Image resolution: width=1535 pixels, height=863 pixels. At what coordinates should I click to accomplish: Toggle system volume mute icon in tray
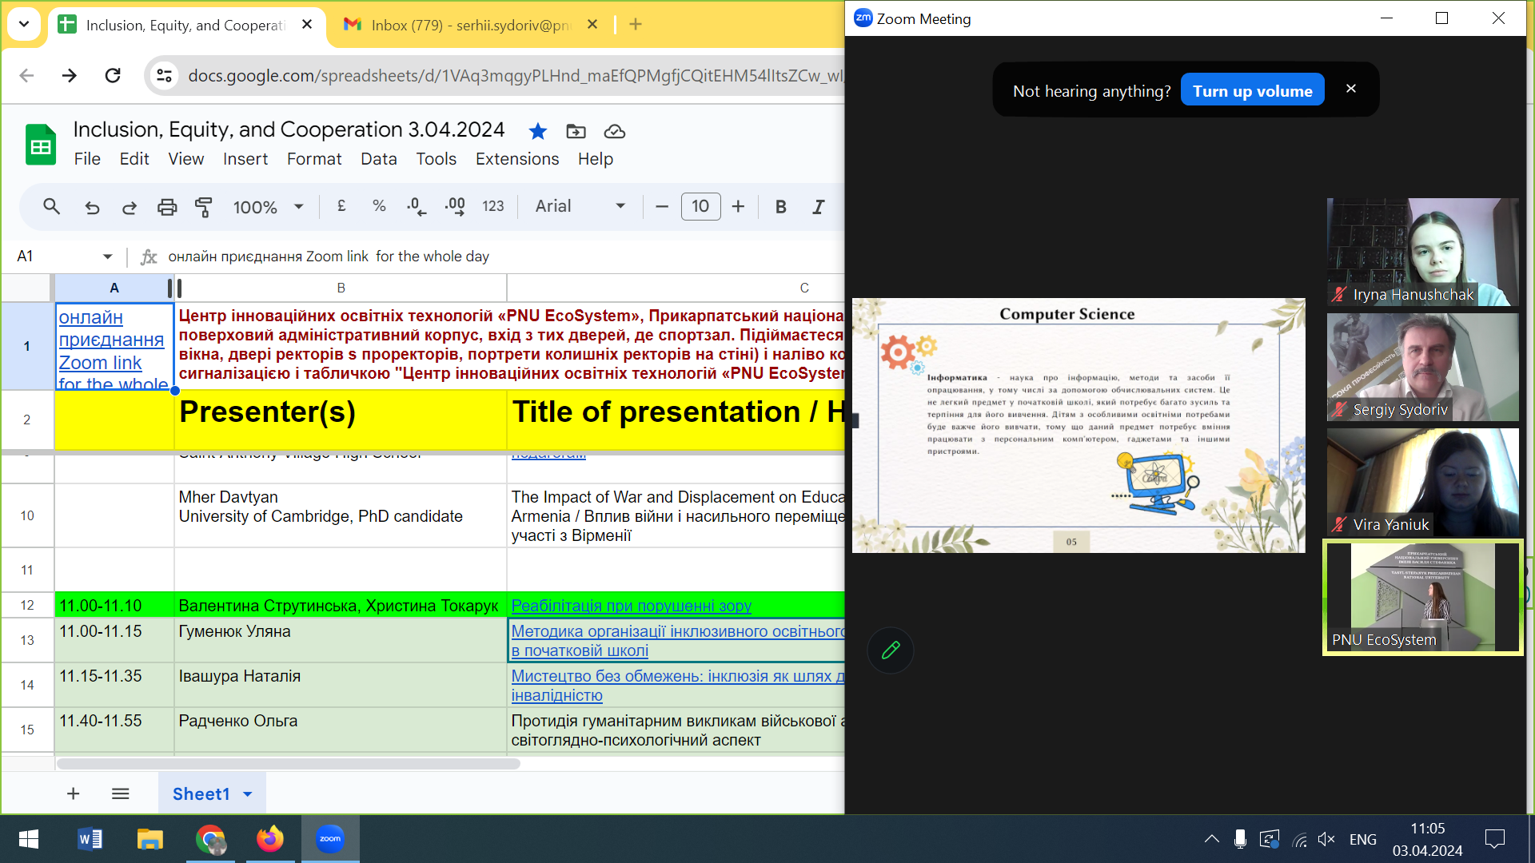pos(1326,839)
